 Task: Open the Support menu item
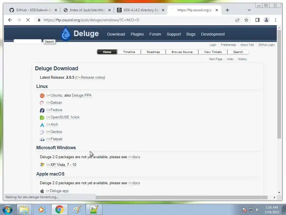(x=174, y=34)
